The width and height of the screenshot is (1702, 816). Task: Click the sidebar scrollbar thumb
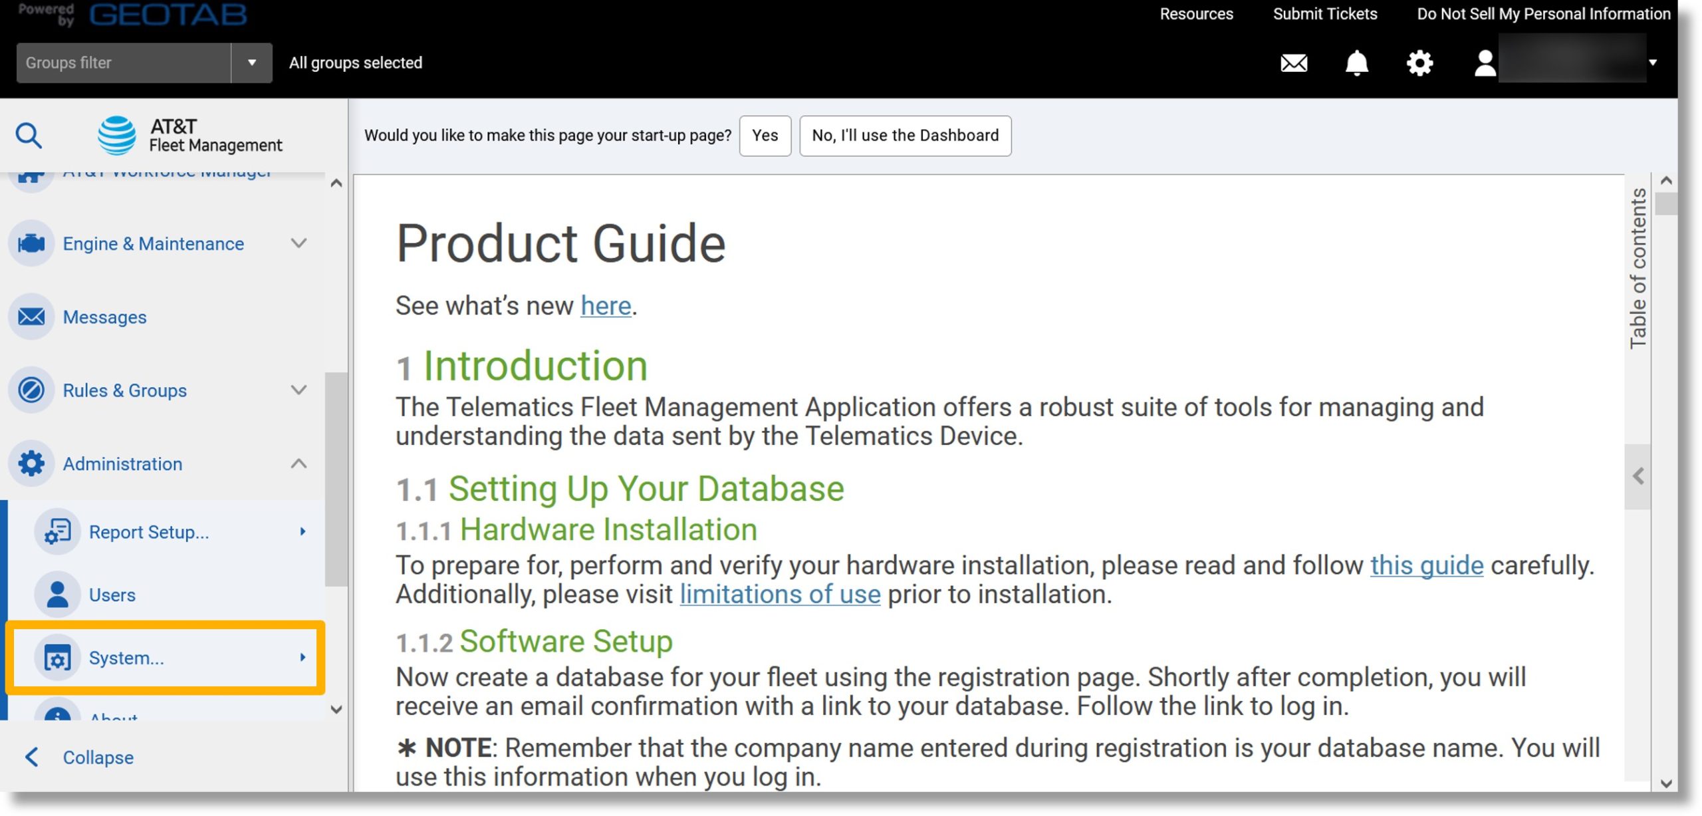tap(336, 479)
